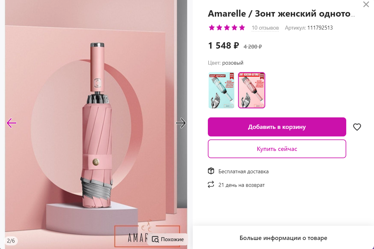Click the five-star rating icons
The height and width of the screenshot is (249, 374).
coord(227,28)
